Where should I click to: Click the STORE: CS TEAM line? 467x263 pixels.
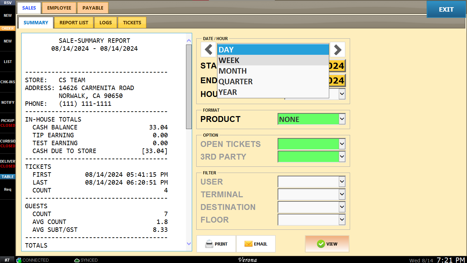55,80
